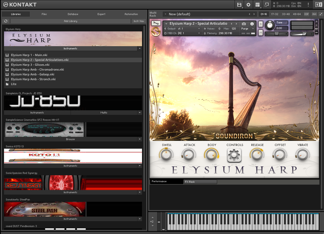Click the Browse button under Cinematika
The width and height of the screenshot is (324, 234).
(x=70, y=139)
